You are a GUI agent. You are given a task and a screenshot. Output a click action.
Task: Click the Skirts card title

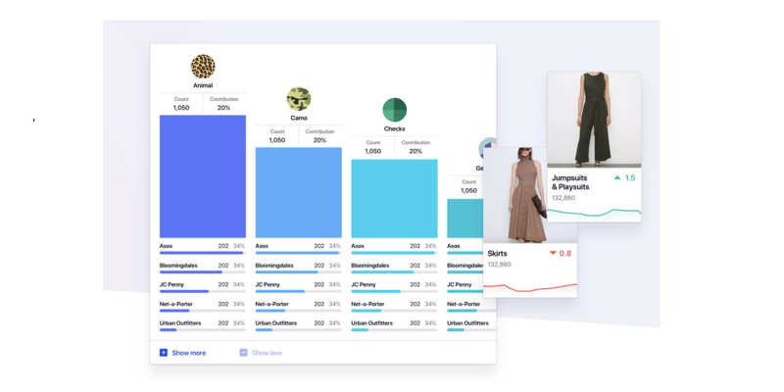[x=497, y=254]
